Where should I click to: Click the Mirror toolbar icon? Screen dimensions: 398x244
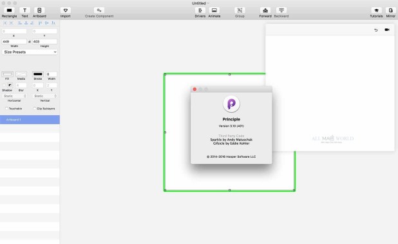(x=391, y=10)
